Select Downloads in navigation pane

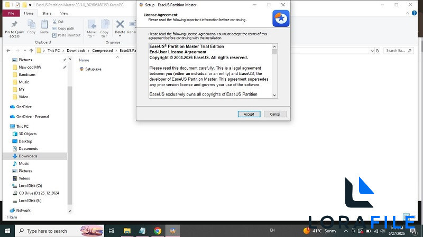28,156
